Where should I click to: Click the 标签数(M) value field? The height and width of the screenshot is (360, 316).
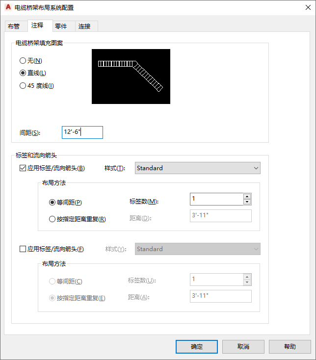click(216, 199)
